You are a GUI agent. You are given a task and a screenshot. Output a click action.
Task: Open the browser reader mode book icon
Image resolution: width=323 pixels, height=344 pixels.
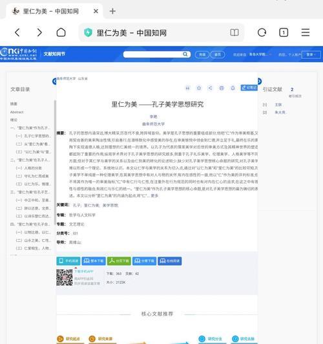[234, 33]
